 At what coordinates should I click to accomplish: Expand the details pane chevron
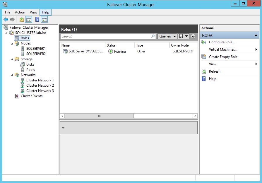click(63, 128)
